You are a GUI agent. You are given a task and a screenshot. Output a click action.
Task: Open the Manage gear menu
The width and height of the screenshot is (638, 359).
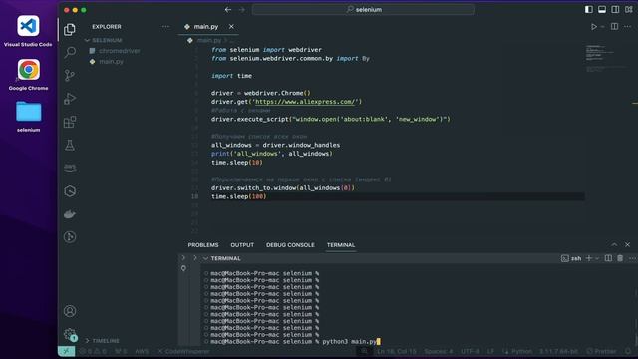click(x=70, y=335)
